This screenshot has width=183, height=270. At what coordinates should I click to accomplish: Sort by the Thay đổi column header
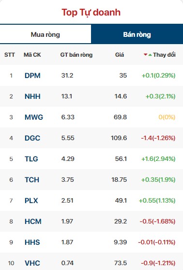(164, 55)
